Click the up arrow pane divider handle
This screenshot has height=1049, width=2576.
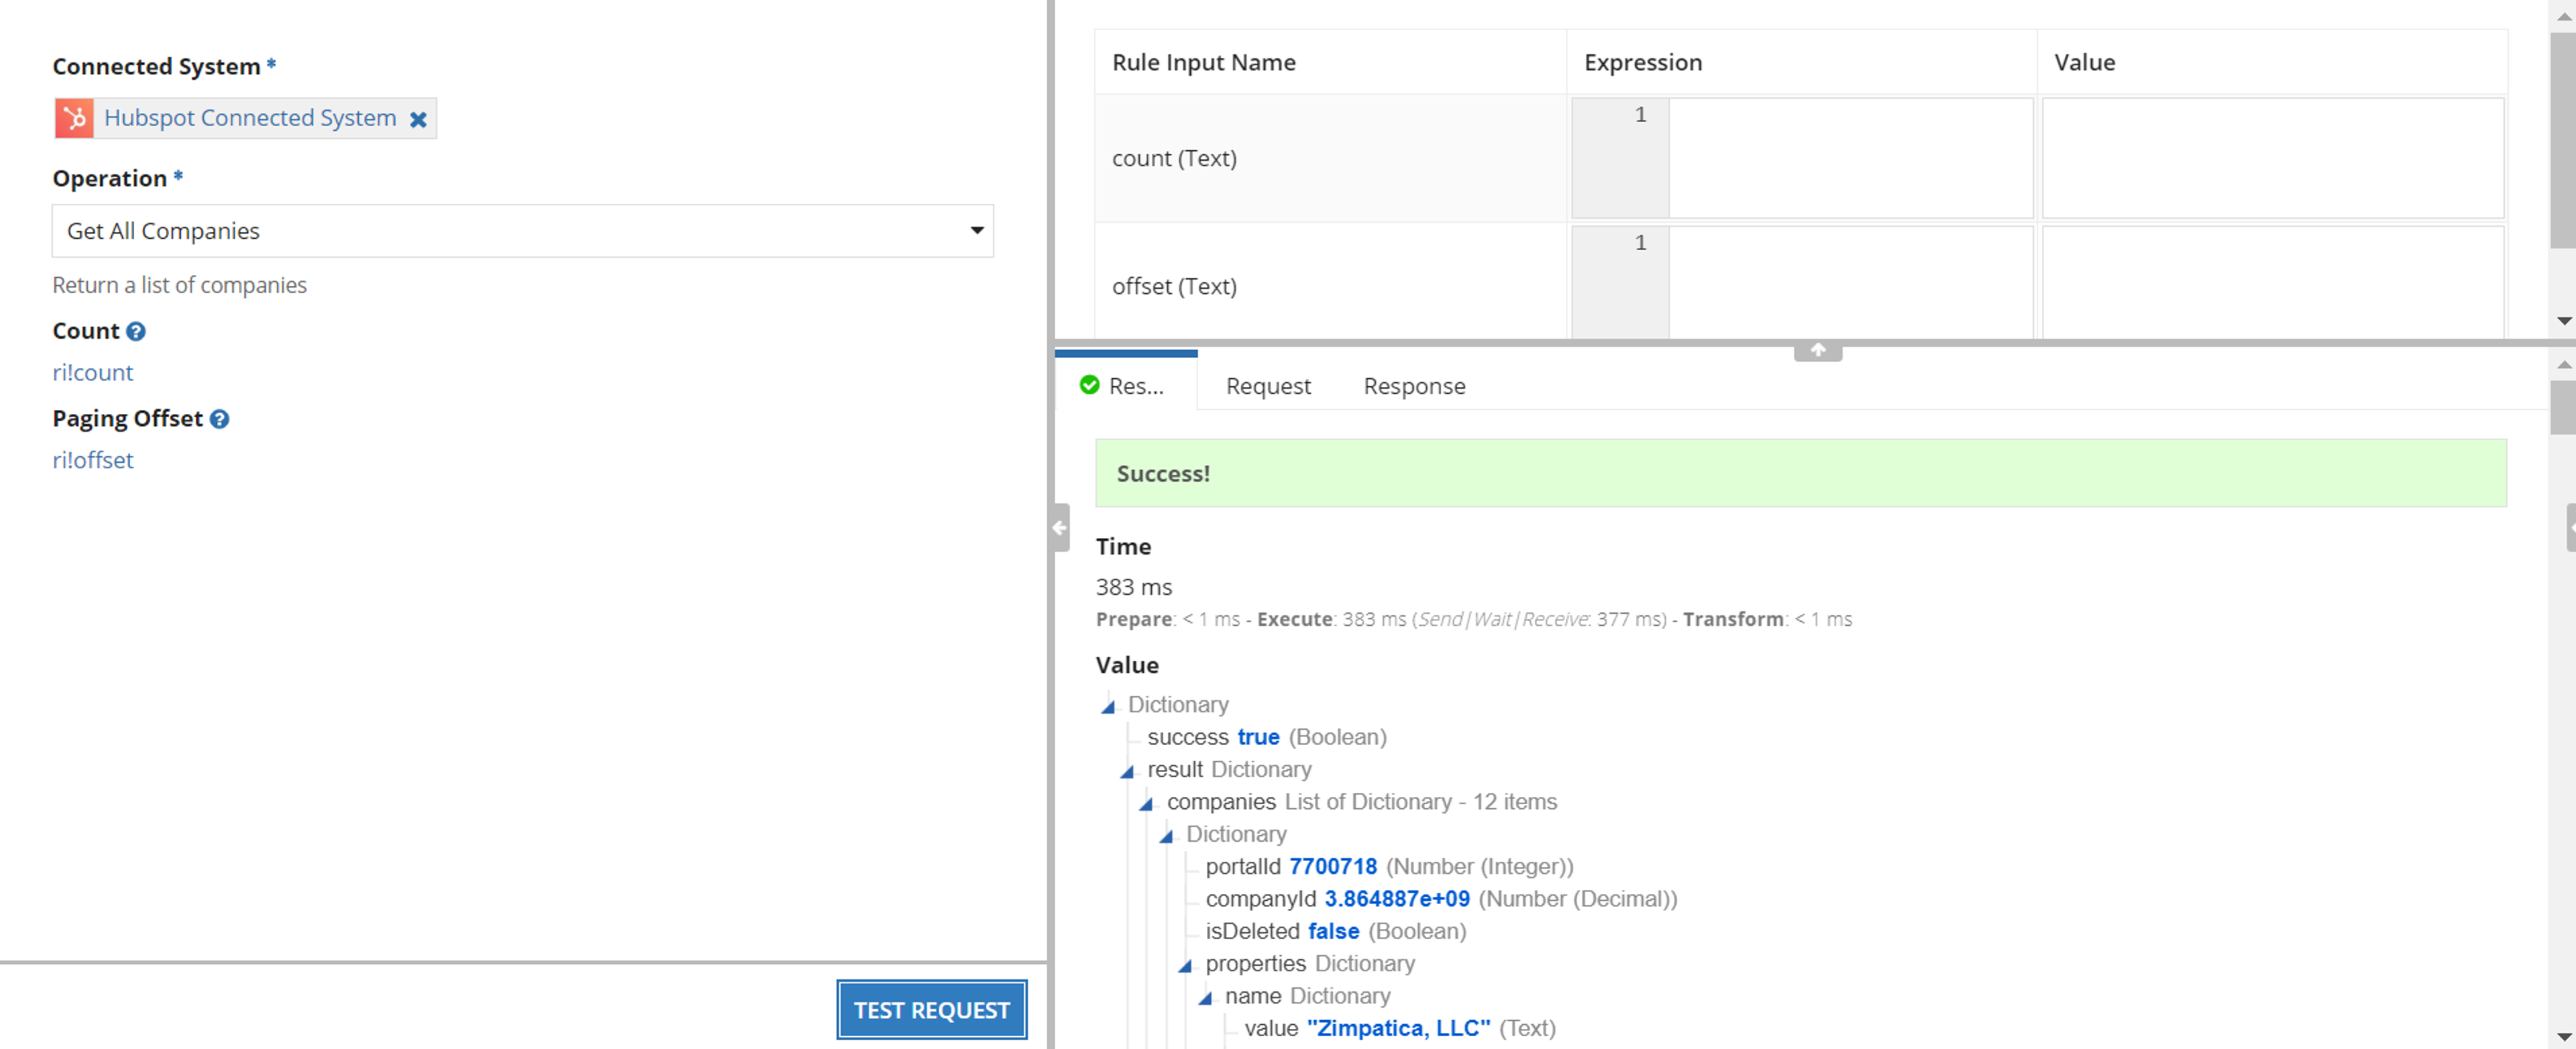pyautogui.click(x=1817, y=350)
